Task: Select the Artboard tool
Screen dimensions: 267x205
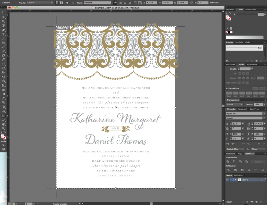Action: [x=3, y=116]
